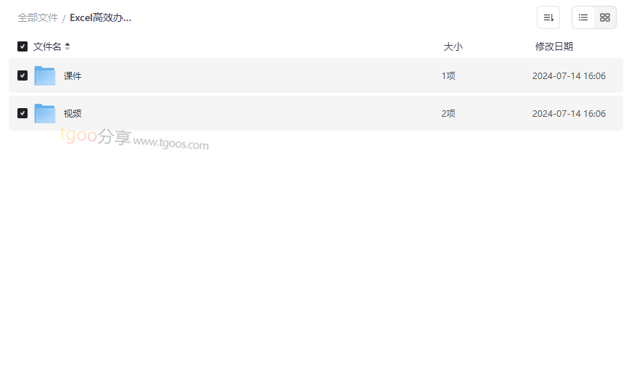This screenshot has width=634, height=373.
Task: Open the 视频 folder by its name
Action: click(73, 113)
